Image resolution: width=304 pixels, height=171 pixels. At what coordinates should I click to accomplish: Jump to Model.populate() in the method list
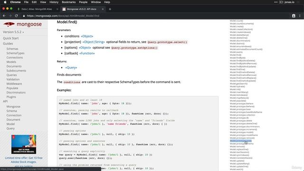[238, 101]
